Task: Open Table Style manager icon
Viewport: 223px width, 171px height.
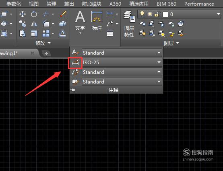Action: coord(75,81)
